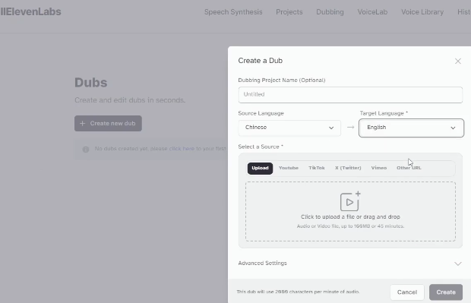Viewport: 471px width, 303px height.
Task: Switch to the Other URL source tab
Action: (x=409, y=168)
